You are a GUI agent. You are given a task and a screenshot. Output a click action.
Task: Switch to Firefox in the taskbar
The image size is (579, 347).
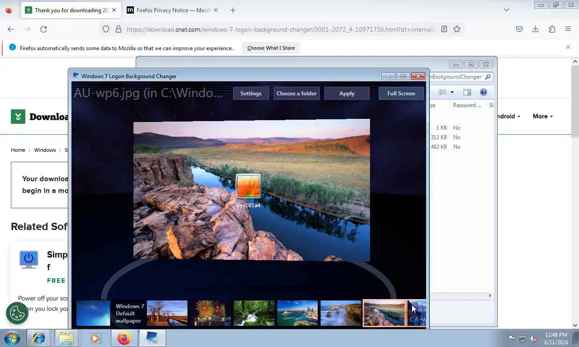124,338
